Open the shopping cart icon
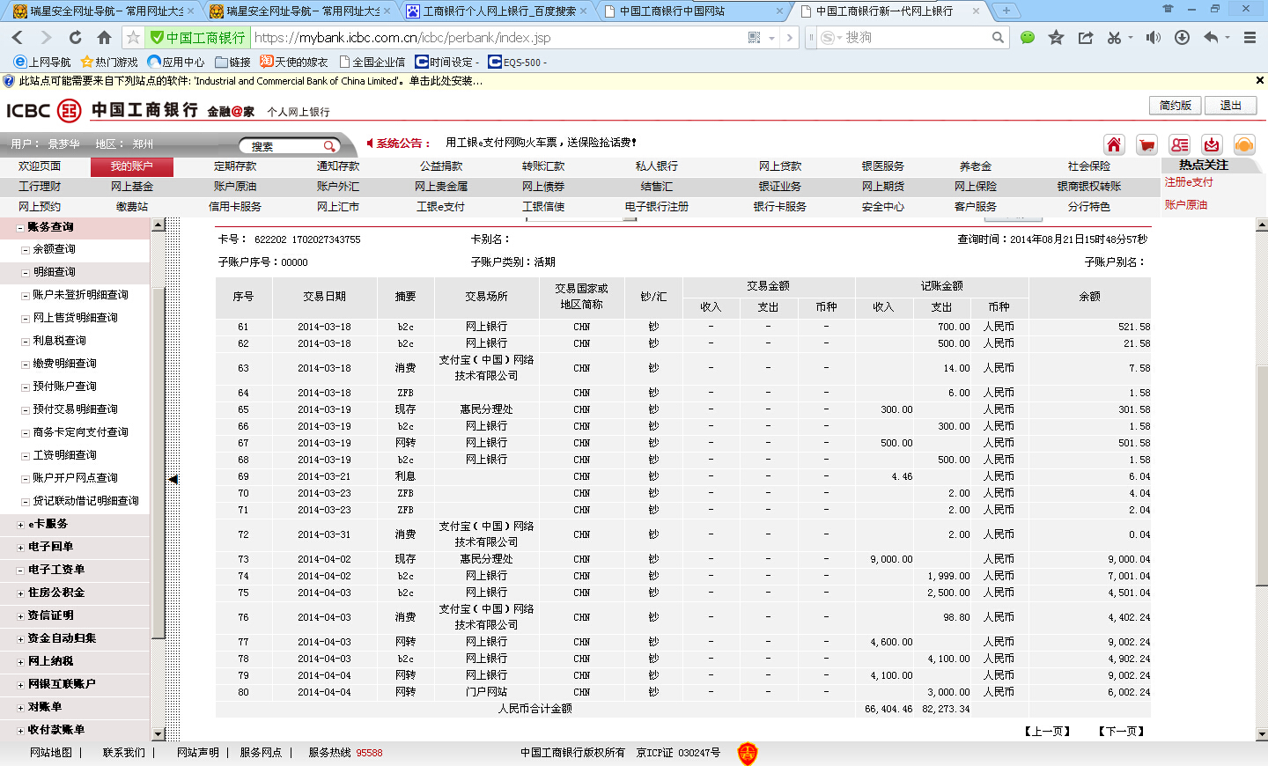Screen dimensions: 1268x766 (1146, 145)
